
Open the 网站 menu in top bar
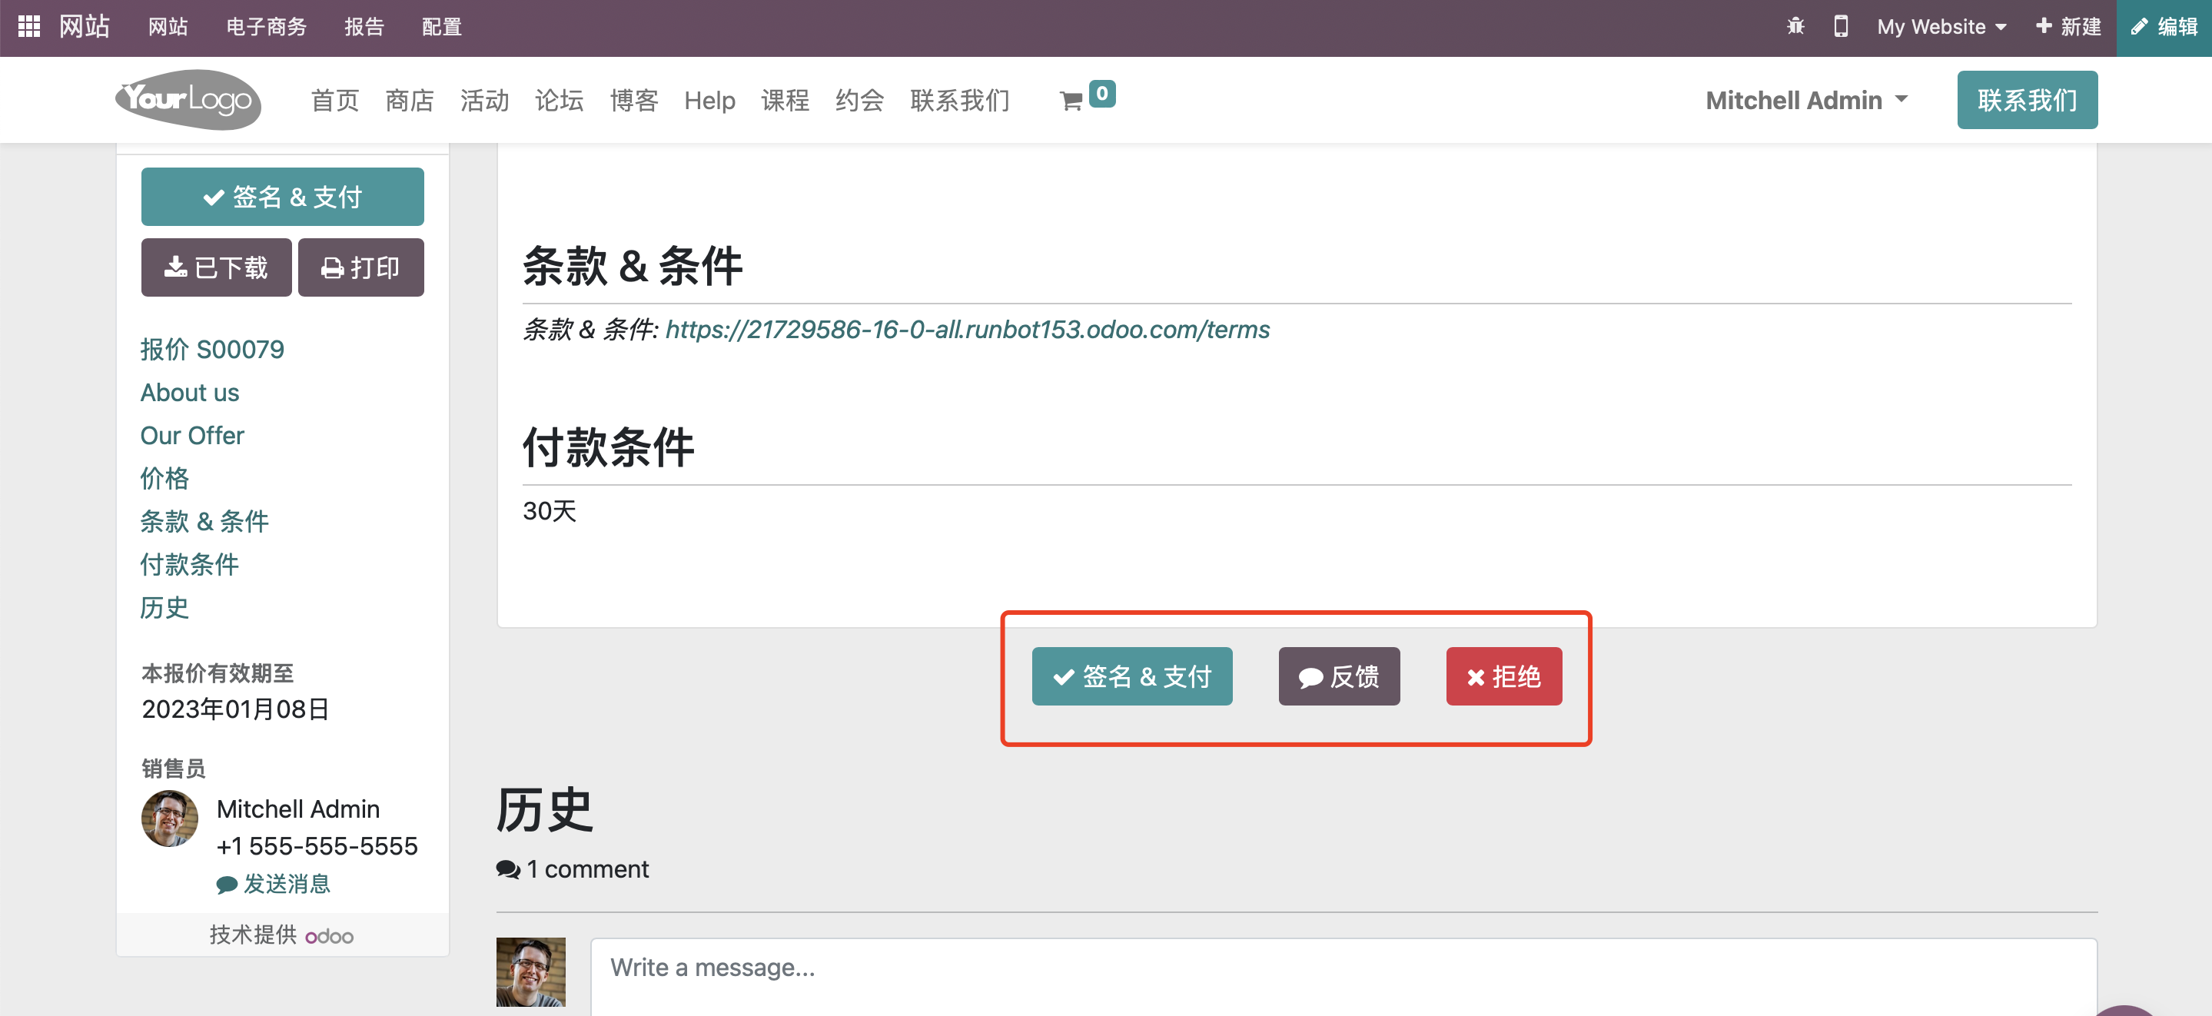point(168,27)
